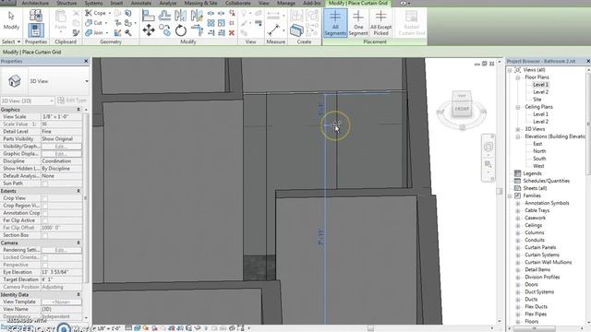
Task: Open the Collaborate ribbon tab
Action: 238,3
